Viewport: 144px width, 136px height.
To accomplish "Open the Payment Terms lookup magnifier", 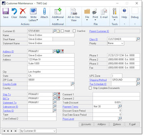I will tap(120, 106).
